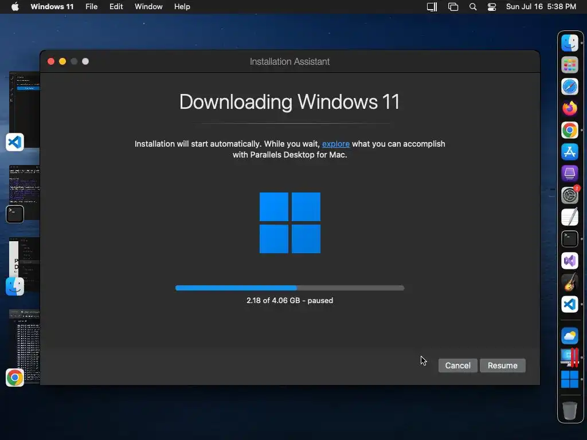Viewport: 587px width, 440px height.
Task: Open Spotlight search in the menu bar
Action: 473,7
